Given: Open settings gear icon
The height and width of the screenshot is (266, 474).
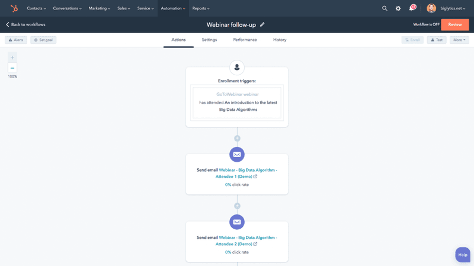Looking at the screenshot, I should (398, 8).
